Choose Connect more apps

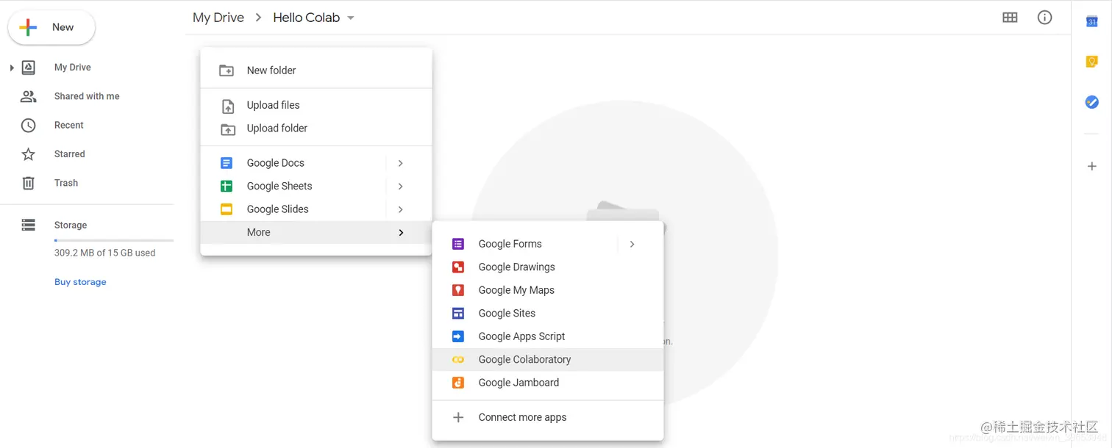coord(548,418)
